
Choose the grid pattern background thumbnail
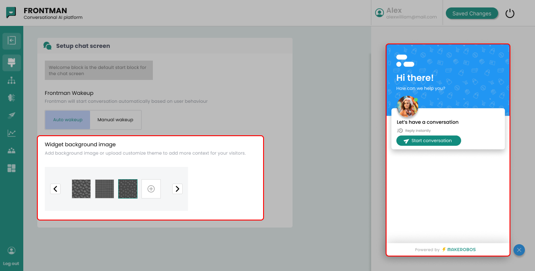tap(105, 189)
